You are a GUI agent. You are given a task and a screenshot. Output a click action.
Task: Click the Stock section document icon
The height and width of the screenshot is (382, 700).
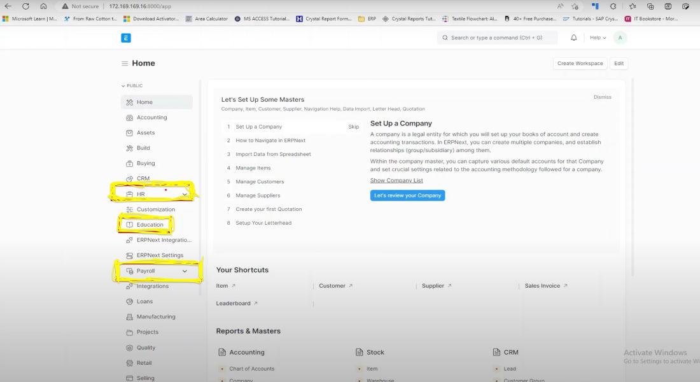(x=359, y=352)
